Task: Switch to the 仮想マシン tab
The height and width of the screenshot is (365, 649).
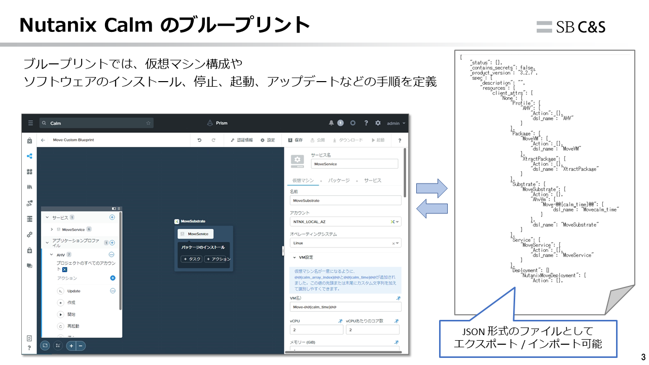Action: tap(303, 180)
